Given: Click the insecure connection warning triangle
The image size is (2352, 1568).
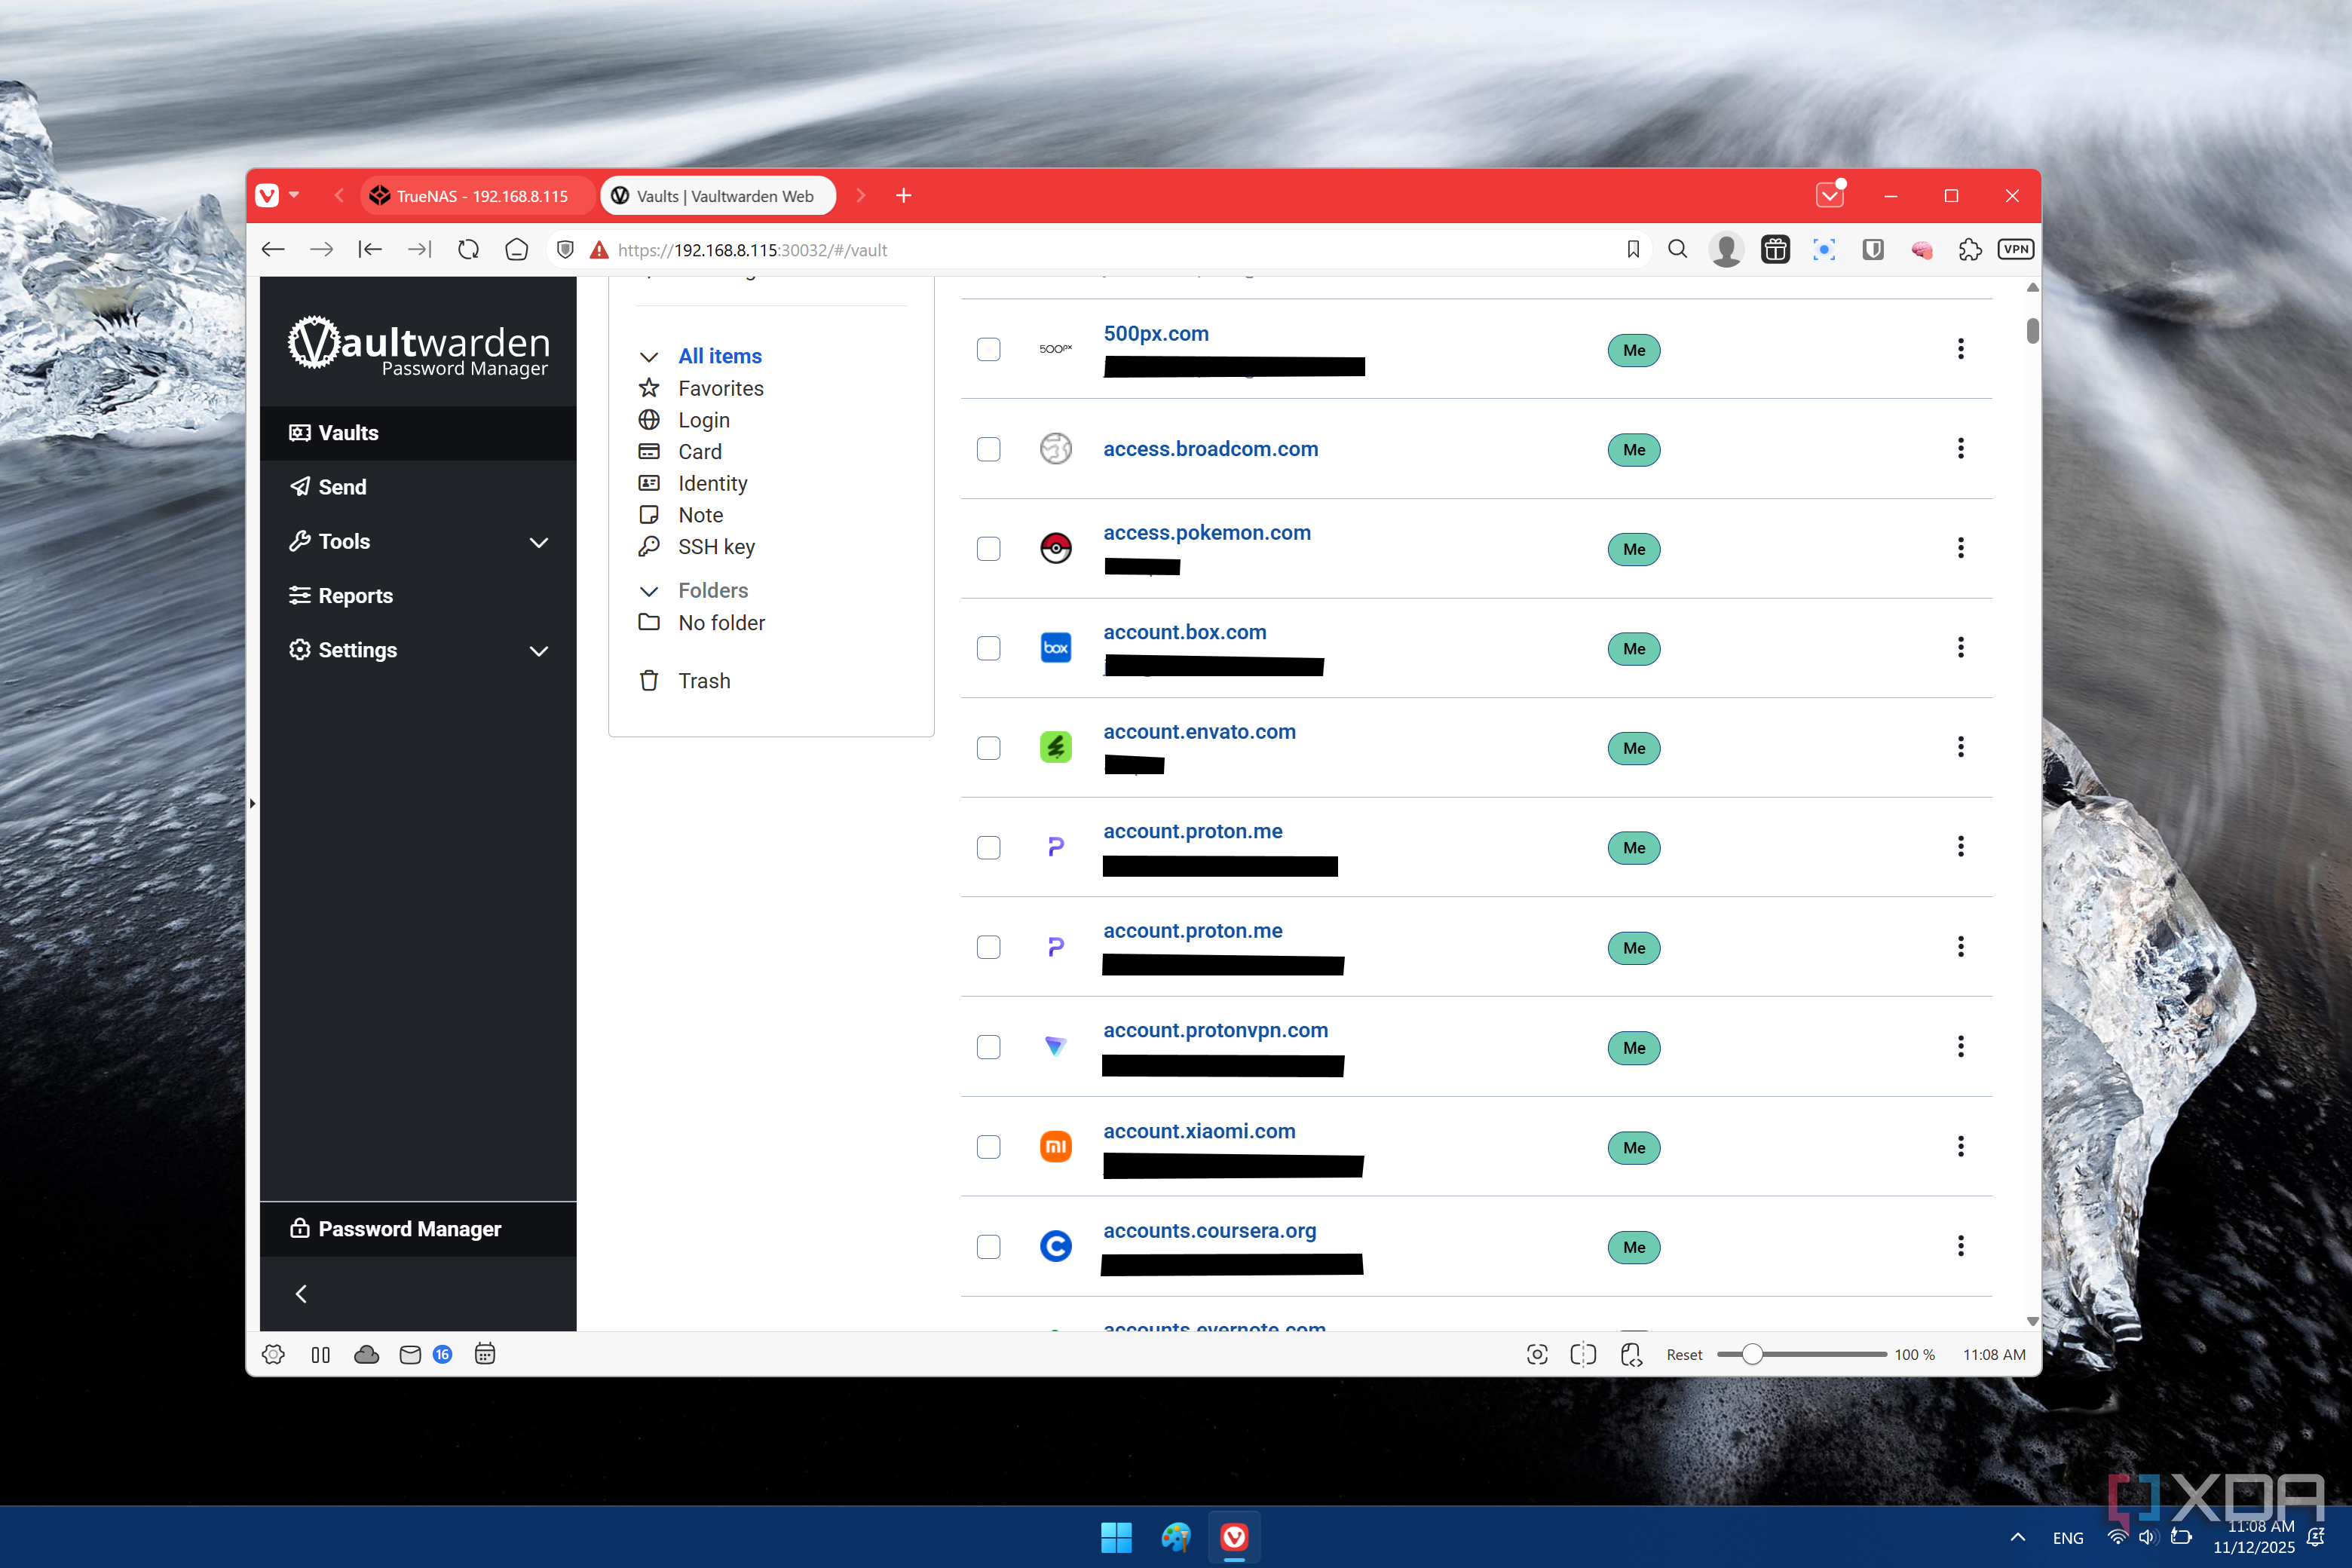Looking at the screenshot, I should point(599,250).
